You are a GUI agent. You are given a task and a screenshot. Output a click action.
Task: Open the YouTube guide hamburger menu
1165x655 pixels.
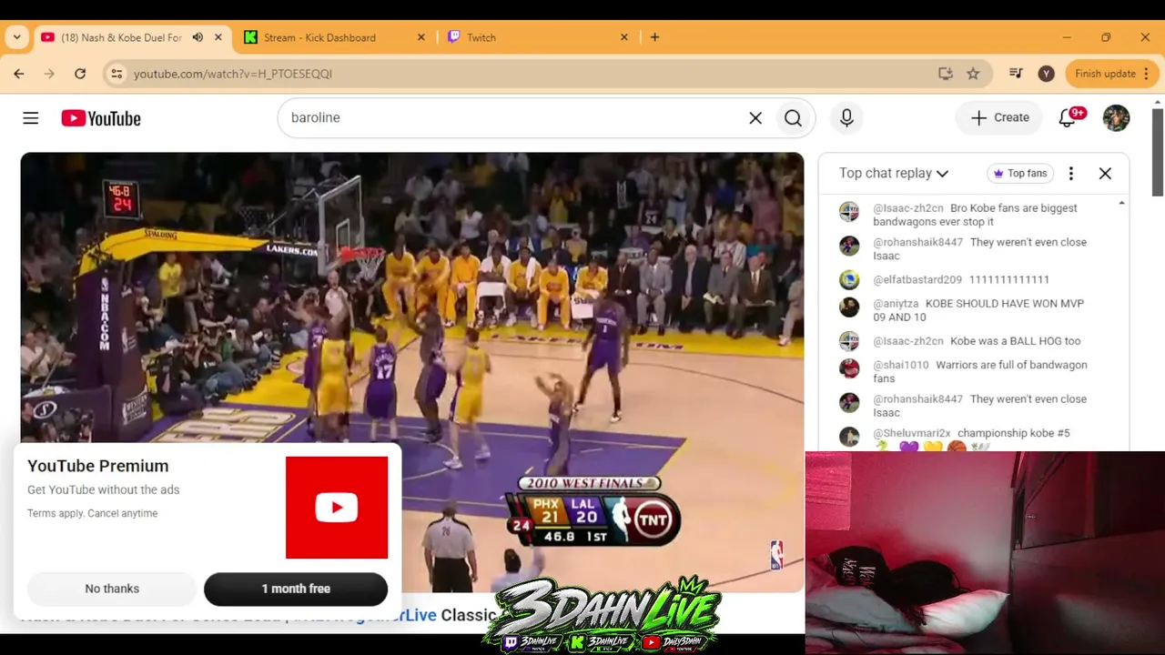click(31, 118)
